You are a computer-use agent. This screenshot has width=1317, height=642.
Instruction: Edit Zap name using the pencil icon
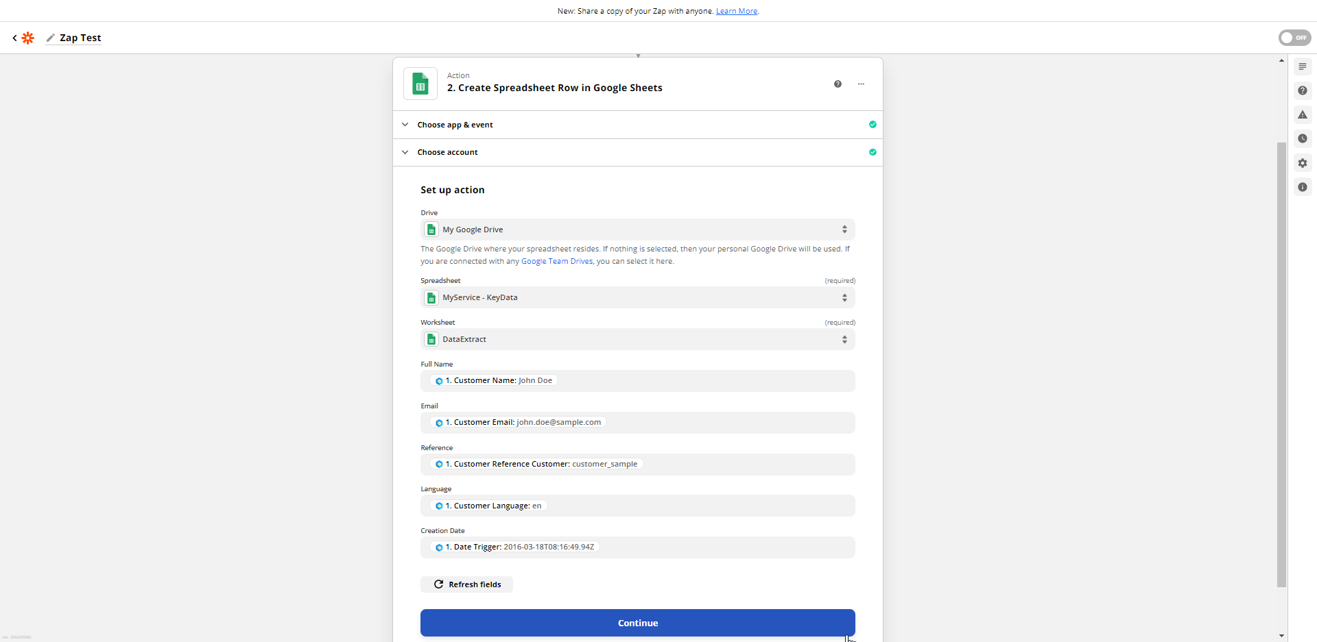click(50, 38)
